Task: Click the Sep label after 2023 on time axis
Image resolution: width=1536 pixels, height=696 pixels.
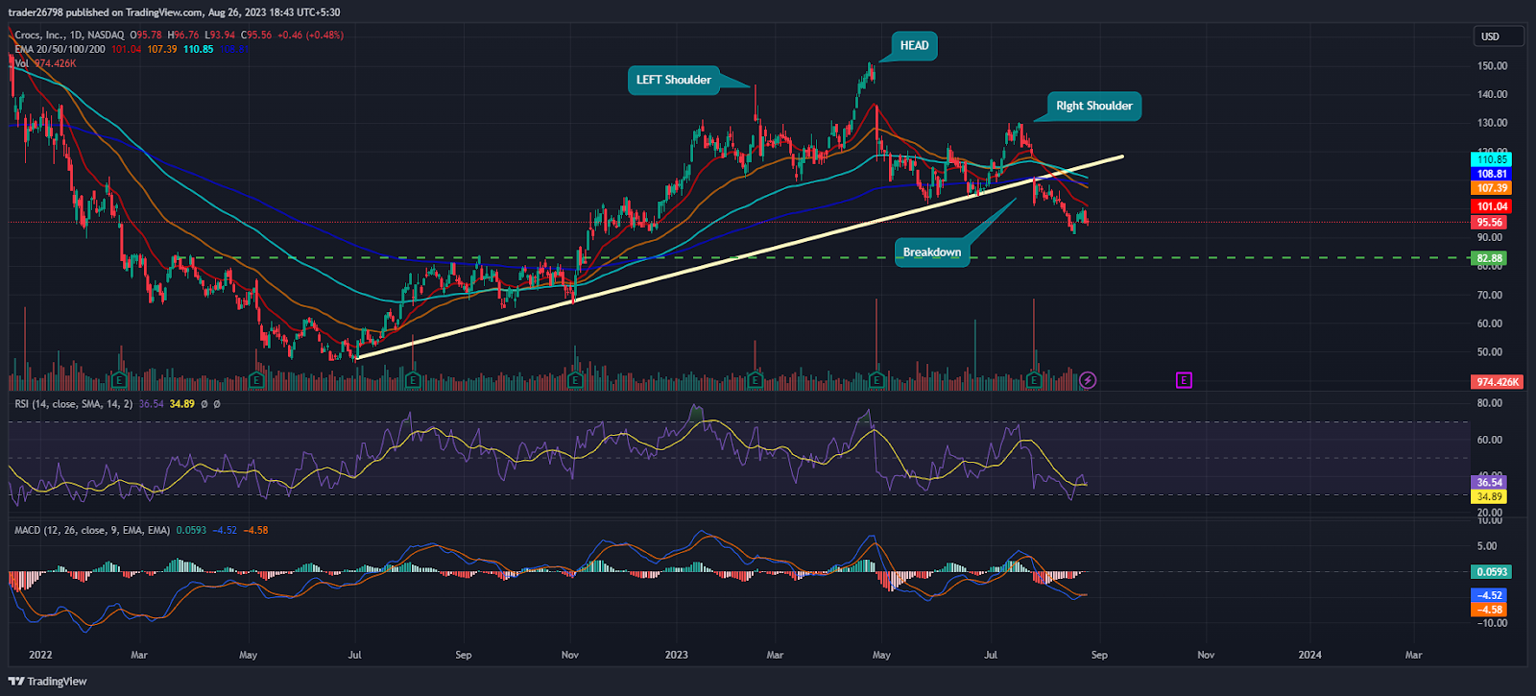Action: click(1099, 655)
